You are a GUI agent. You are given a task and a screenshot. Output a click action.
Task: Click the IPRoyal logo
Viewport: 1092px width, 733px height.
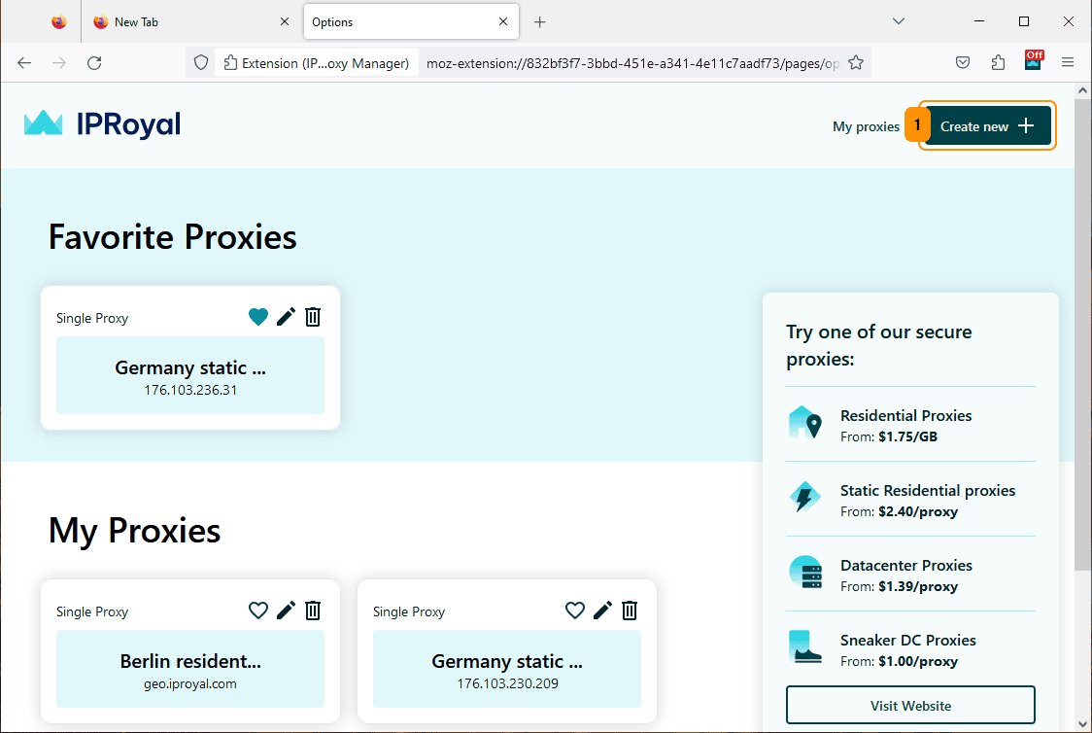tap(102, 124)
